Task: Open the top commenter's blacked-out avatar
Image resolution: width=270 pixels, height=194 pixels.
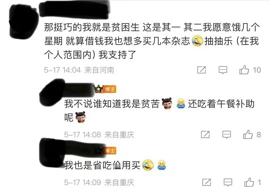Action: coord(24,21)
